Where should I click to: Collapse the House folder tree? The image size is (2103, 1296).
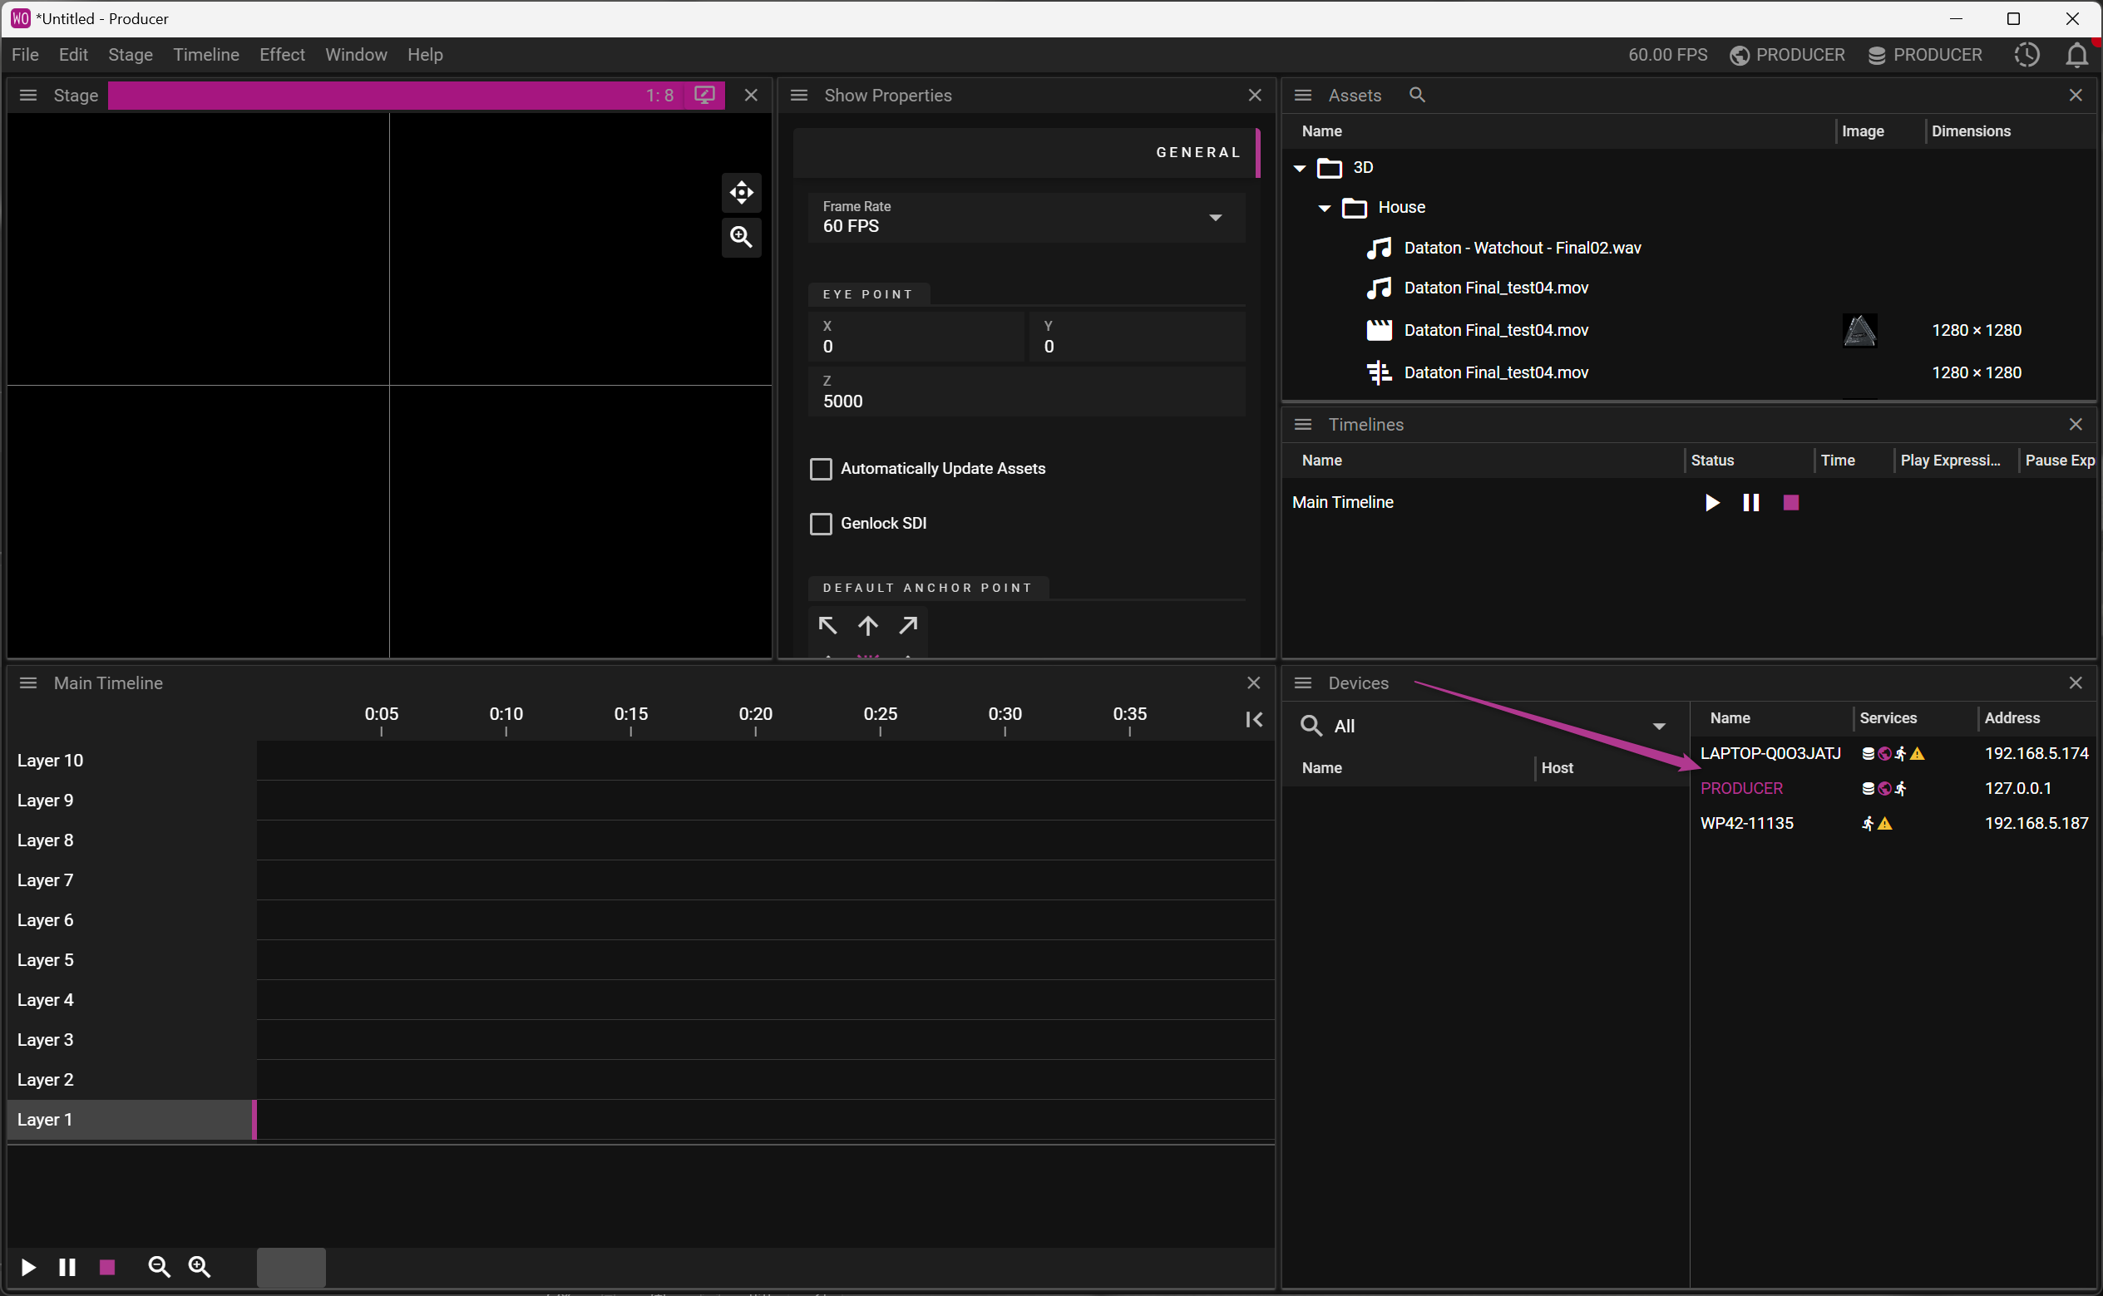pyautogui.click(x=1325, y=209)
